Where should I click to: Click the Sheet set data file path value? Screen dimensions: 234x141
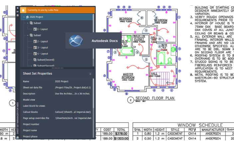pyautogui.click(x=73, y=88)
